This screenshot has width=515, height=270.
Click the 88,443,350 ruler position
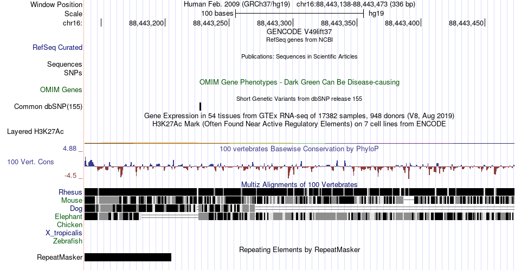coord(338,23)
